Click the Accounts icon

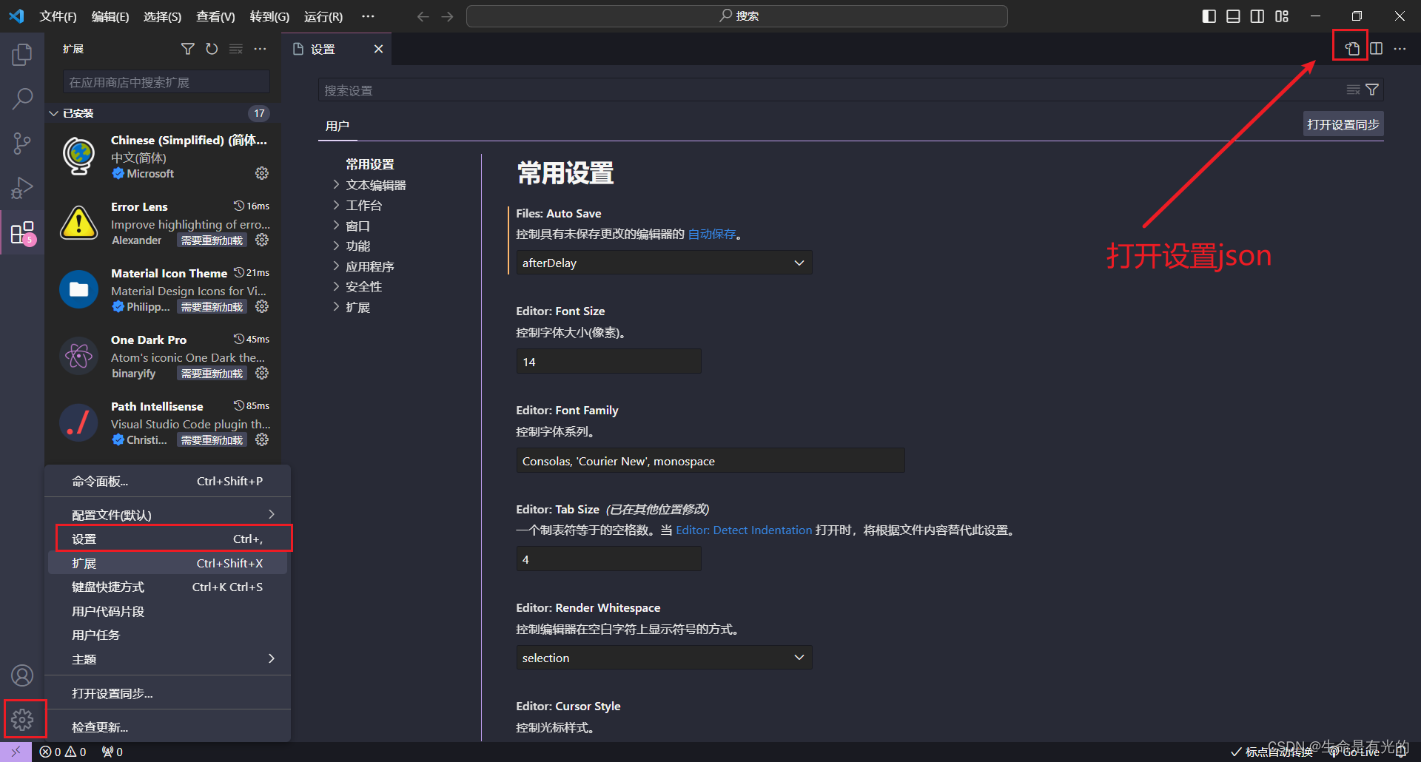[x=22, y=675]
